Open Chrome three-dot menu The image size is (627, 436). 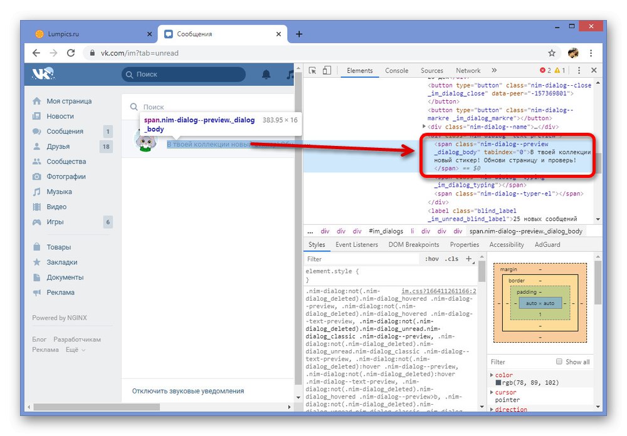tap(591, 53)
